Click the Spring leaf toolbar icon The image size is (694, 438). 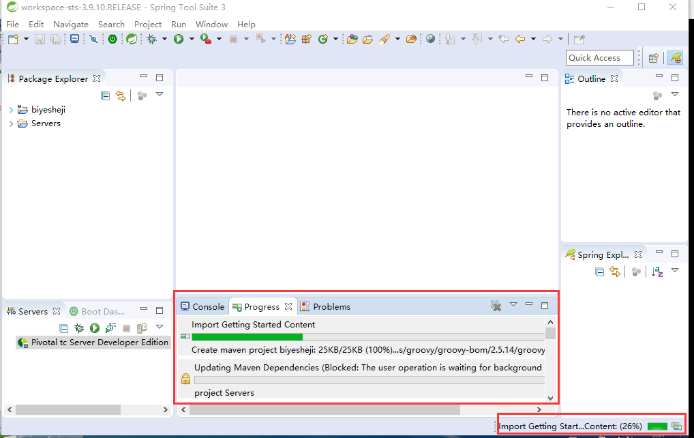[132, 39]
